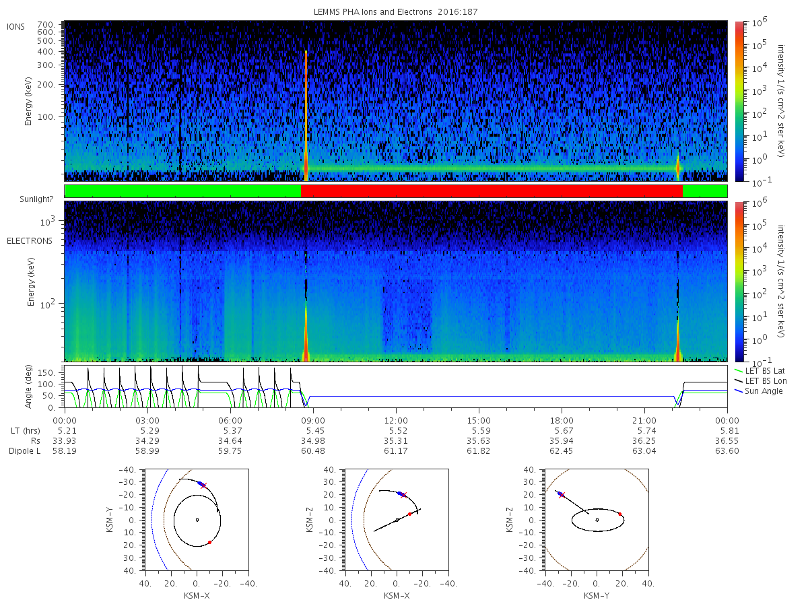
Task: Click the left green segment of the Sunlight bar
Action: click(182, 191)
